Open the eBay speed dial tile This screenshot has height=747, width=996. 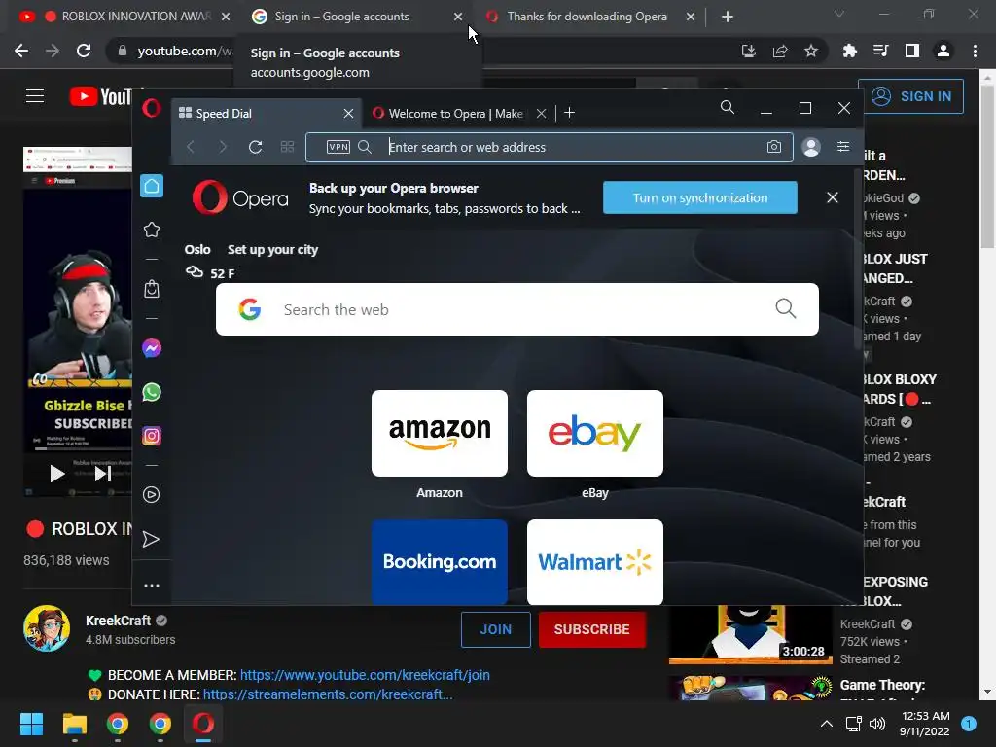(595, 433)
